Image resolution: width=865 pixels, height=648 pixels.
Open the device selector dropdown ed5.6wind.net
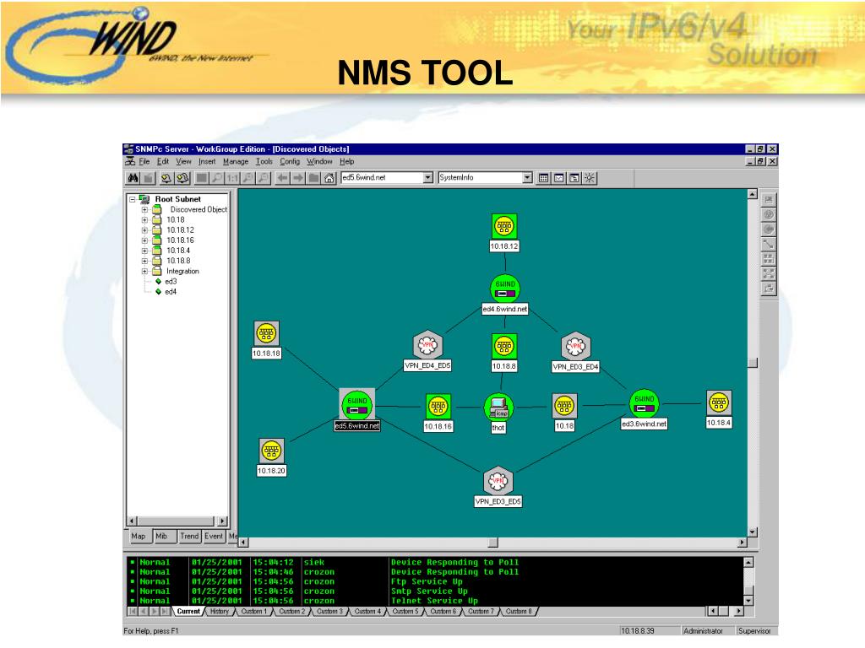coord(428,177)
